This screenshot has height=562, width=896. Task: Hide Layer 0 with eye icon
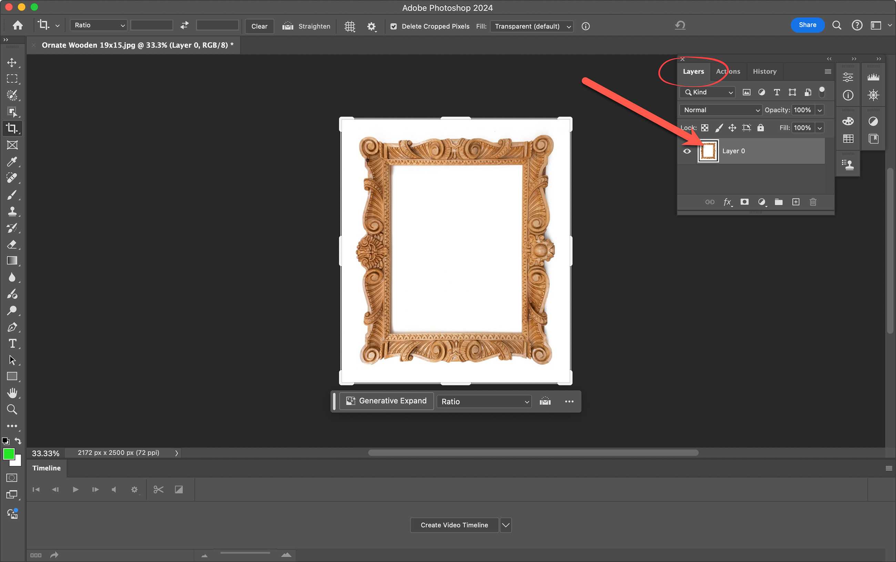click(x=687, y=151)
